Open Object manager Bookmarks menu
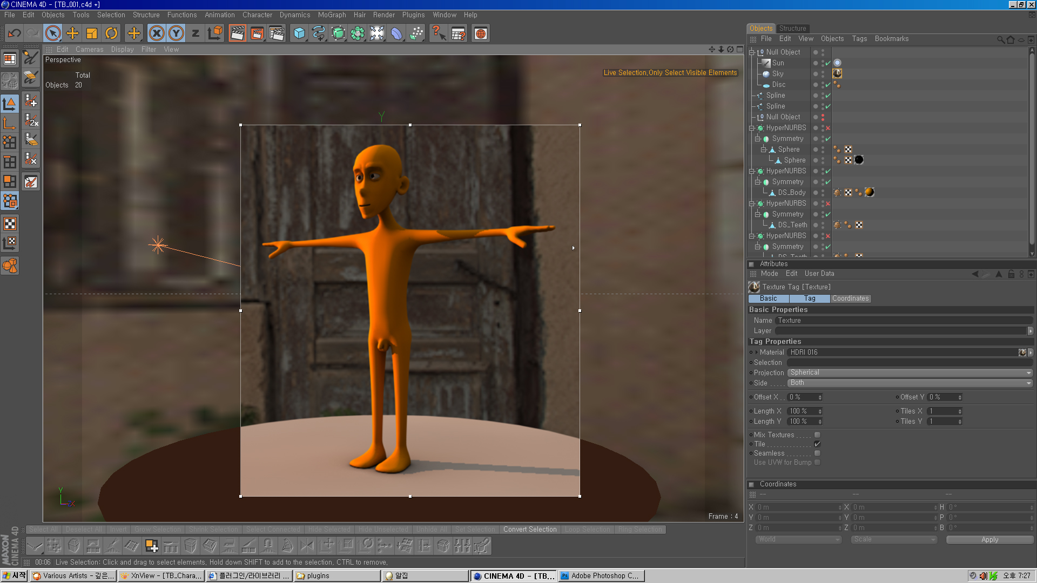Screen dimensions: 1037x583 click(x=891, y=39)
